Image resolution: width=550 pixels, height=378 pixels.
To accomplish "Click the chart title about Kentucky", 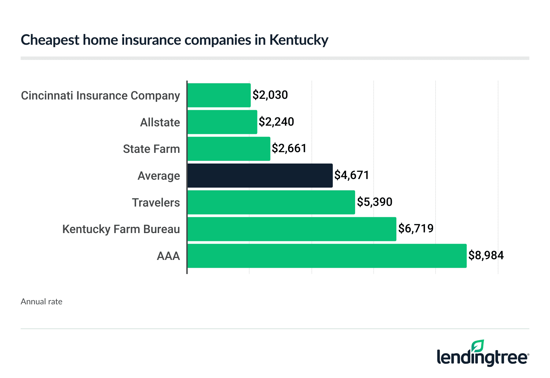I will point(175,40).
